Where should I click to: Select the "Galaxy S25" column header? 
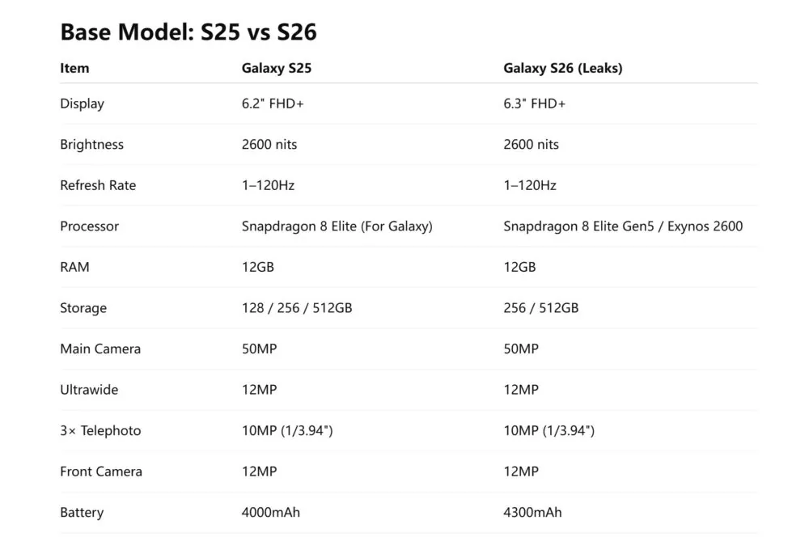276,68
